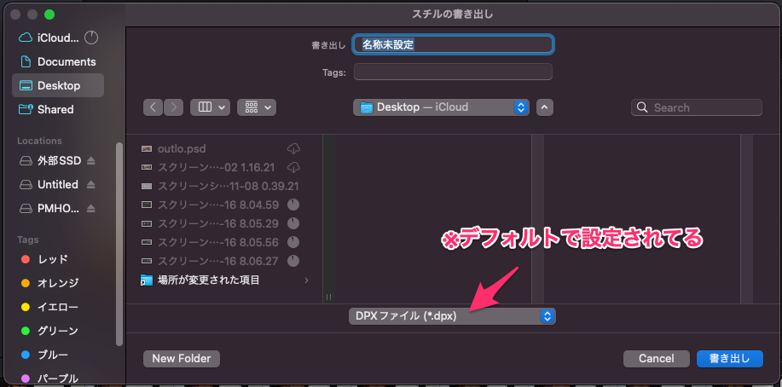Select the イエロー yellow tag
The width and height of the screenshot is (782, 387).
click(x=49, y=307)
